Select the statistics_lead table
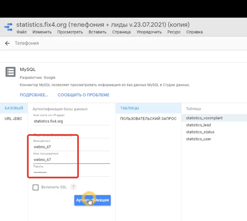 (214, 125)
